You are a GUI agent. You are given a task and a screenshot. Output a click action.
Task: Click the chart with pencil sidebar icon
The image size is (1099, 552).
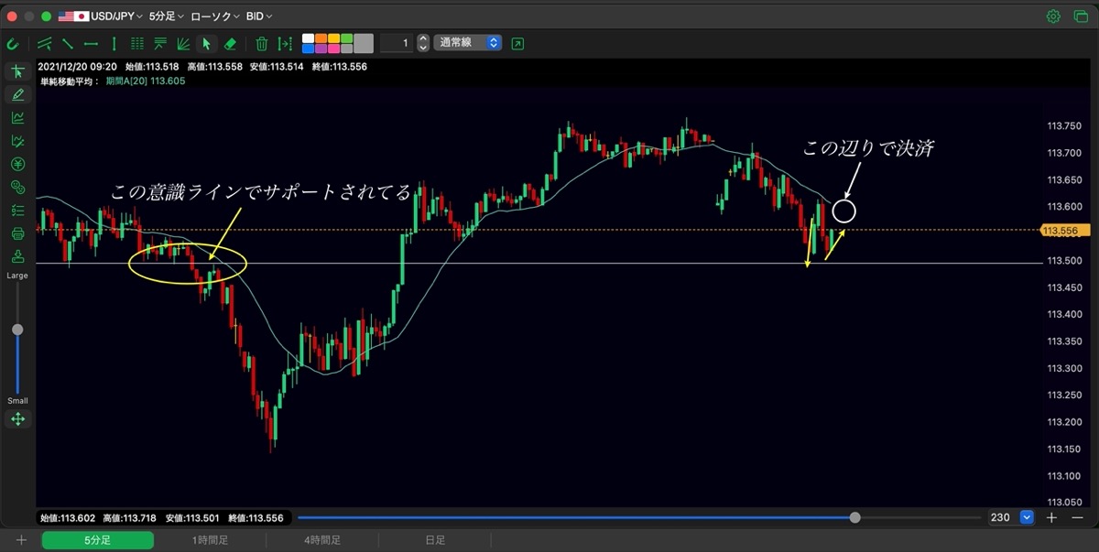[x=17, y=141]
